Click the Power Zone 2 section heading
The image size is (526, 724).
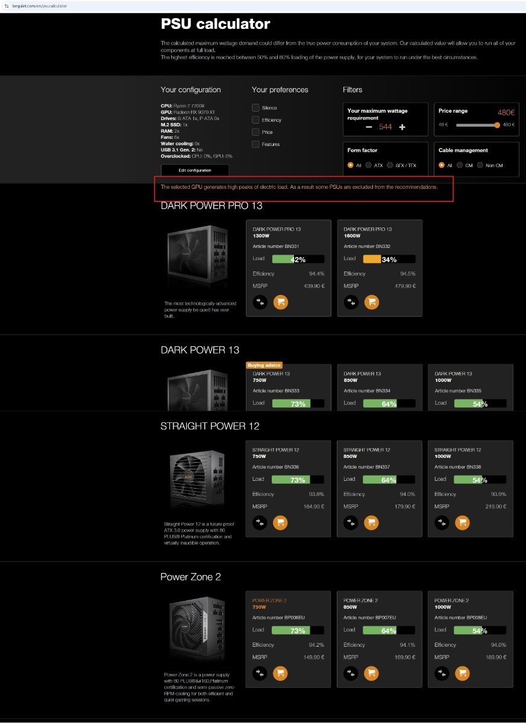[x=190, y=577]
